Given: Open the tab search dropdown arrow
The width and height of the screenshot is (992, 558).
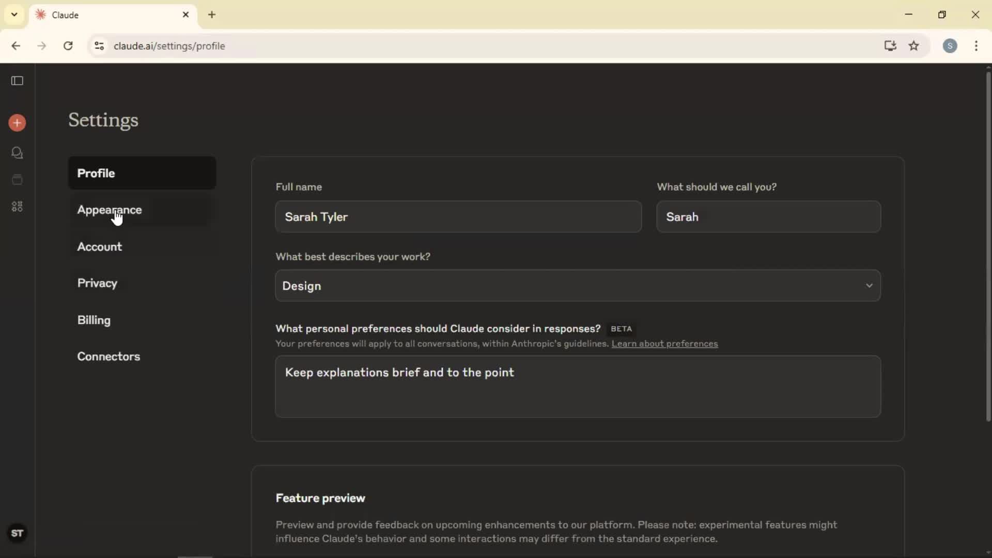Looking at the screenshot, I should [x=14, y=14].
